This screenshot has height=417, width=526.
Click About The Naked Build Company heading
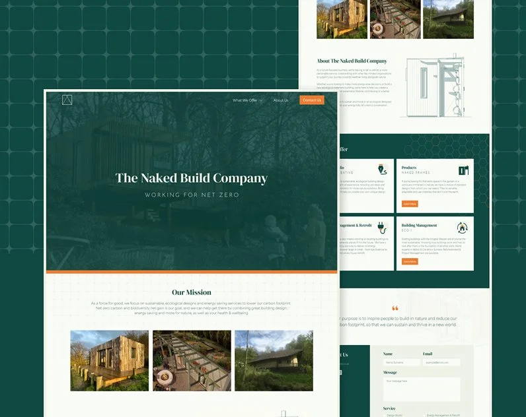352,61
